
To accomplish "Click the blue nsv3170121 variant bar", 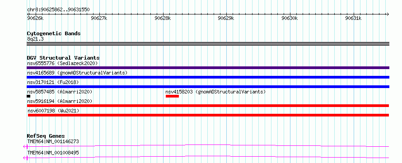I will point(208,87).
